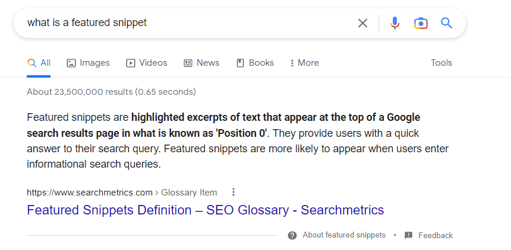
Task: Switch to the Videos tab
Action: (147, 63)
